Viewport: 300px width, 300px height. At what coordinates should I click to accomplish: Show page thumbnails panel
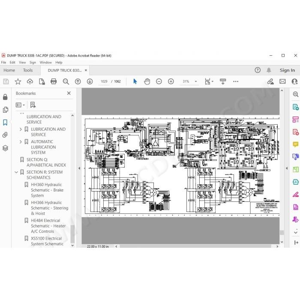(x=5, y=110)
